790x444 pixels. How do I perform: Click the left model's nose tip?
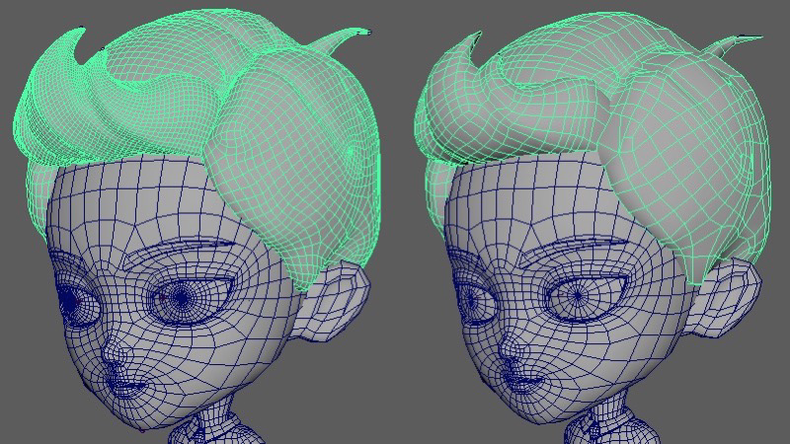click(117, 355)
